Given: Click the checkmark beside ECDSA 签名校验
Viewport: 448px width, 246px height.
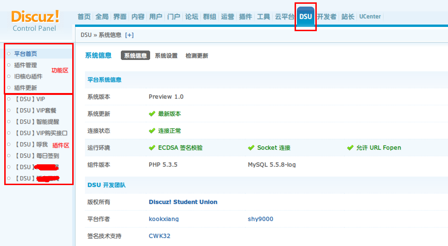Looking at the screenshot, I should 152,148.
